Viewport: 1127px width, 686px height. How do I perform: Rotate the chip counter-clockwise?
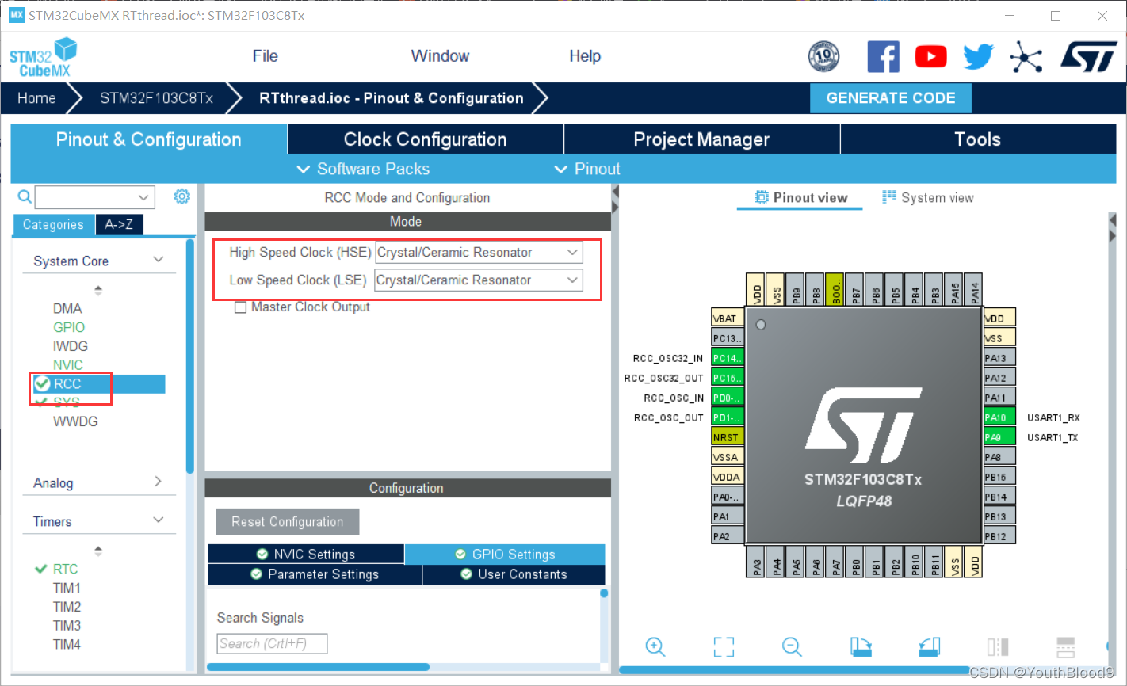[930, 646]
